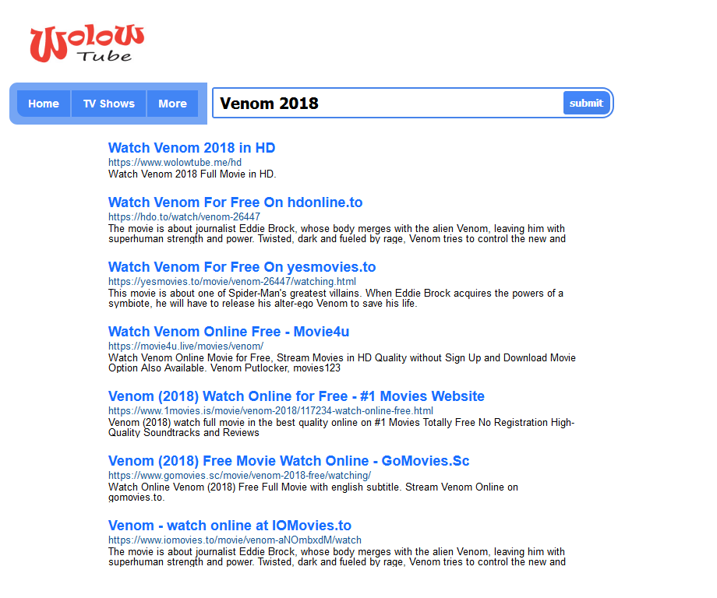Screen dimensions: 717x598
Task: Click the yesmovies description about Spider-Man's villains
Action: point(336,298)
